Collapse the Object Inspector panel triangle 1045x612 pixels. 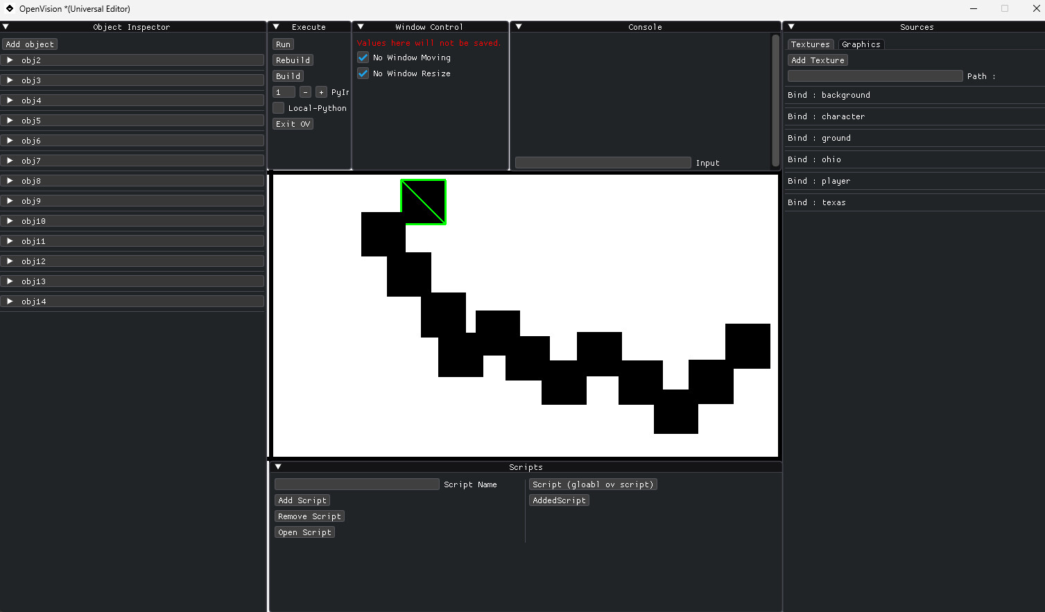tap(6, 26)
